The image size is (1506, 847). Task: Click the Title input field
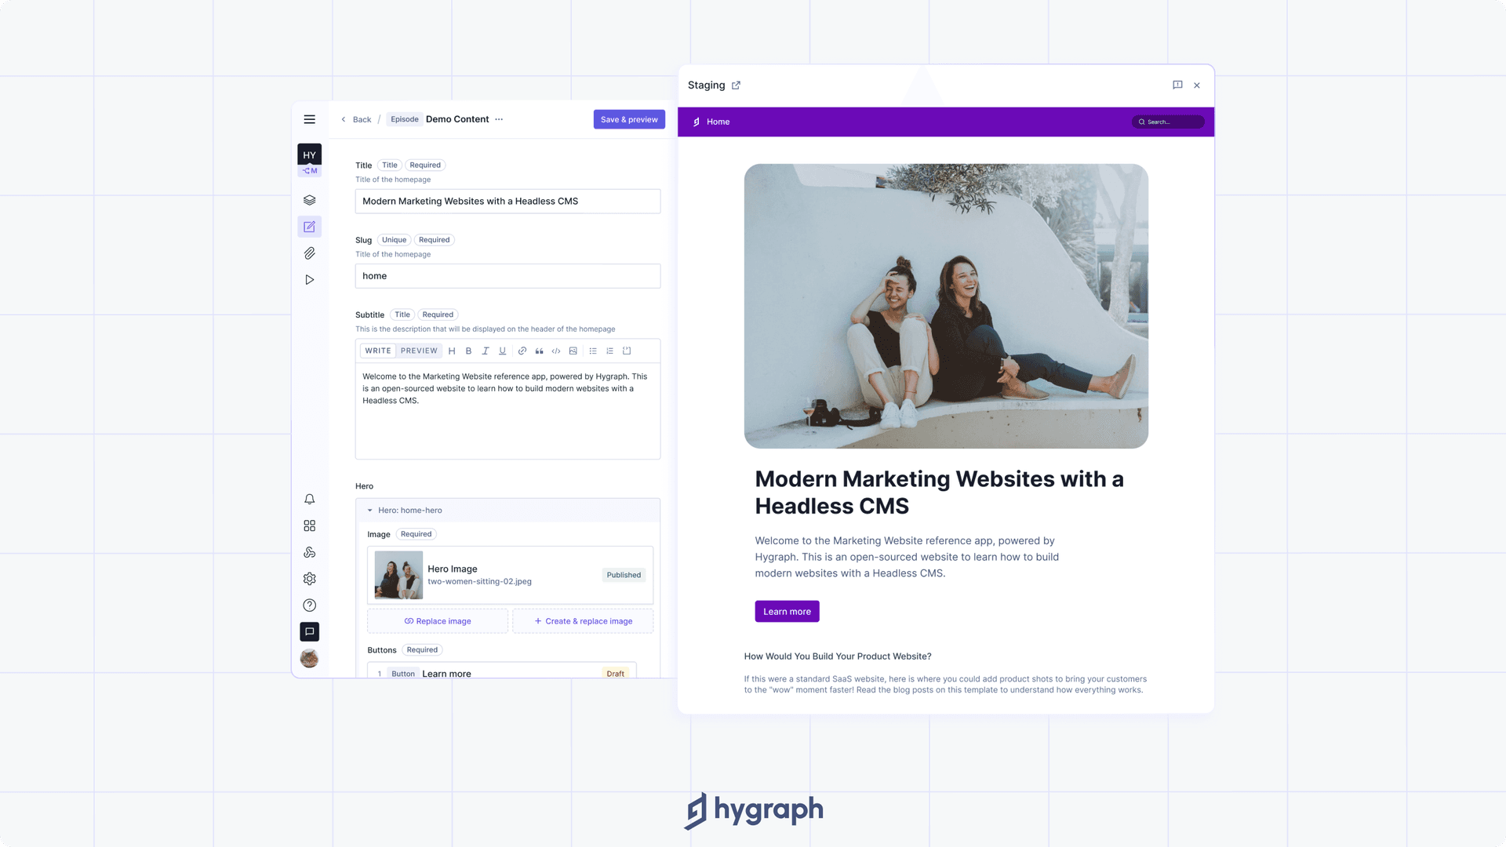click(x=507, y=201)
